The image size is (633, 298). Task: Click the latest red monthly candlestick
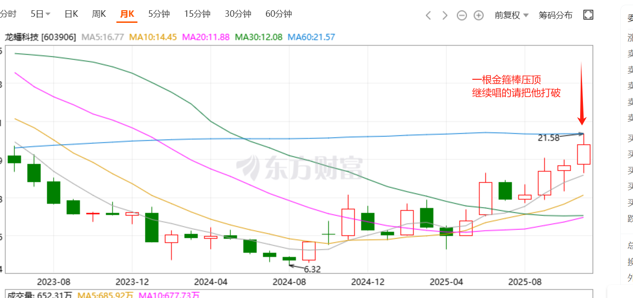tap(583, 154)
